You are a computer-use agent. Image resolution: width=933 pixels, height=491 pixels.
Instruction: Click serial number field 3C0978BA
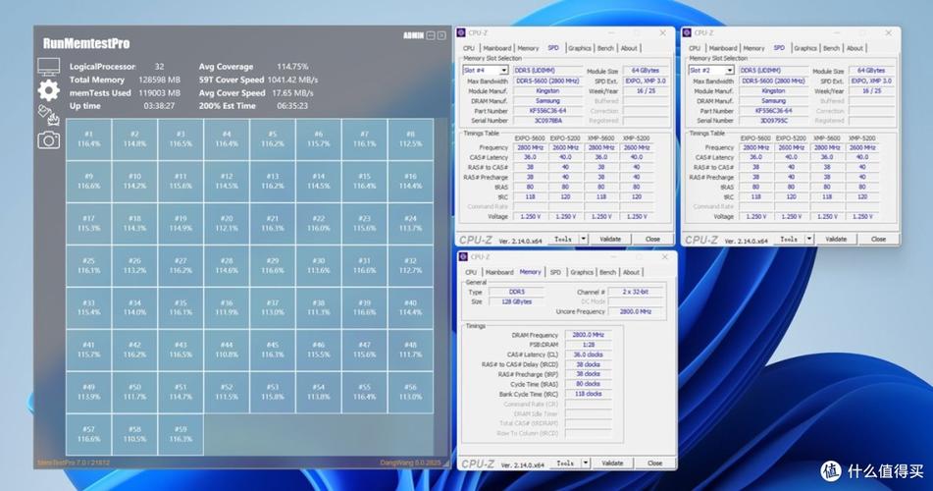[x=548, y=121]
